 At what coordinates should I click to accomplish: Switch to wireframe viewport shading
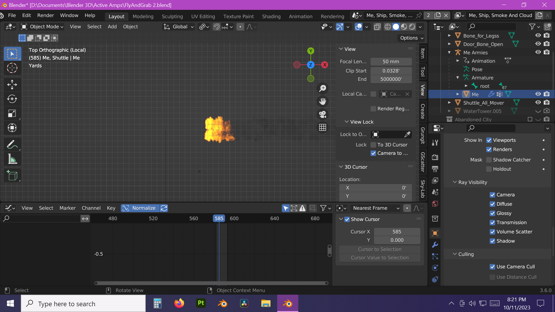(388, 27)
